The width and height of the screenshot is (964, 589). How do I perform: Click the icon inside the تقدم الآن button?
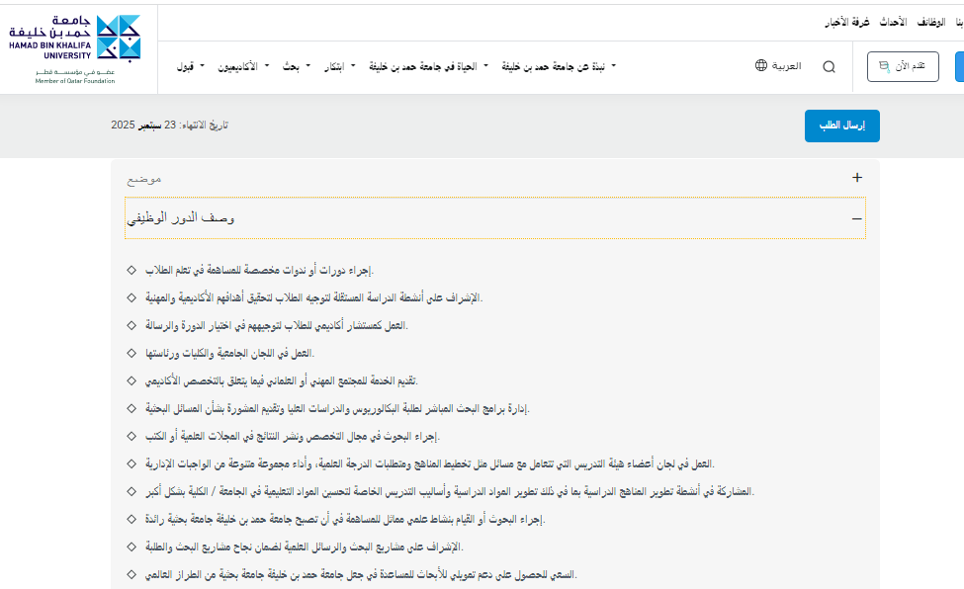coord(884,67)
